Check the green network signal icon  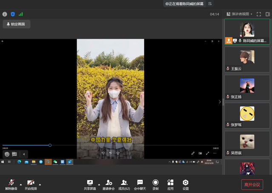click(x=20, y=14)
